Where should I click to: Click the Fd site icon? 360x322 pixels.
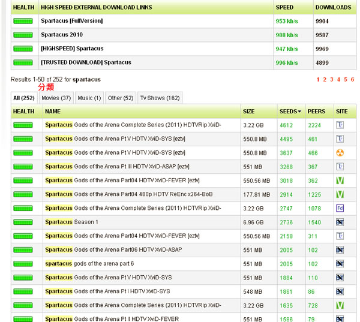point(340,208)
